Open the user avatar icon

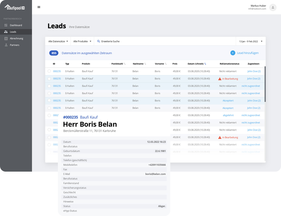pos(273,7)
